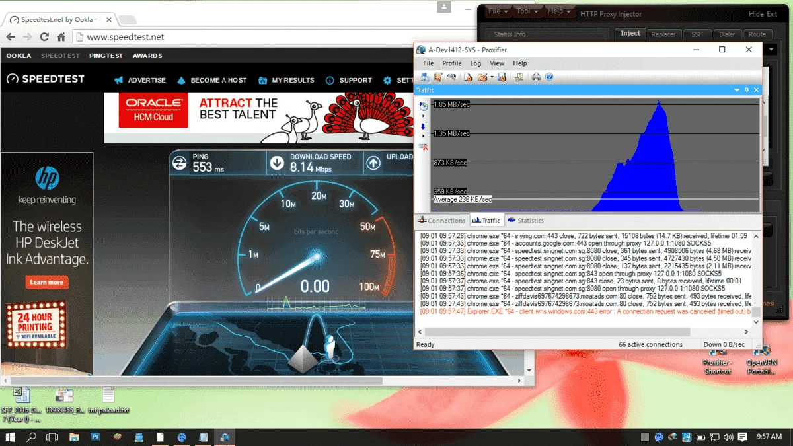The width and height of the screenshot is (793, 446).
Task: Open Proxifier Profile menu
Action: coord(452,63)
